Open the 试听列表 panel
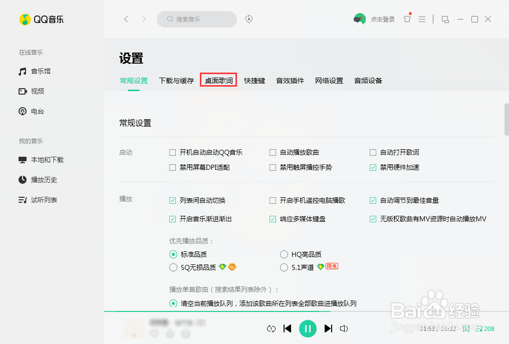This screenshot has height=344, width=509. pyautogui.click(x=38, y=199)
